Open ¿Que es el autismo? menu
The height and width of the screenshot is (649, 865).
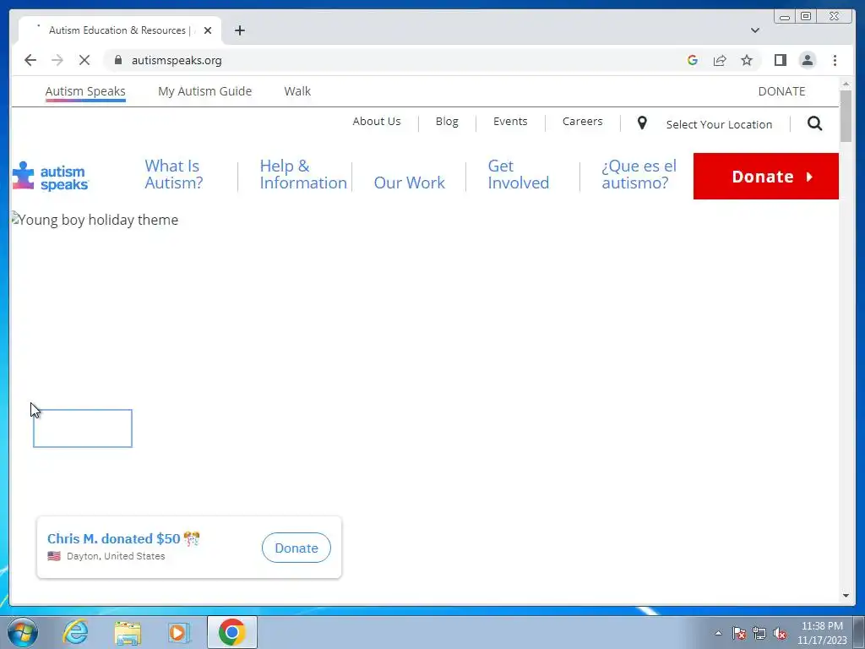(x=639, y=174)
